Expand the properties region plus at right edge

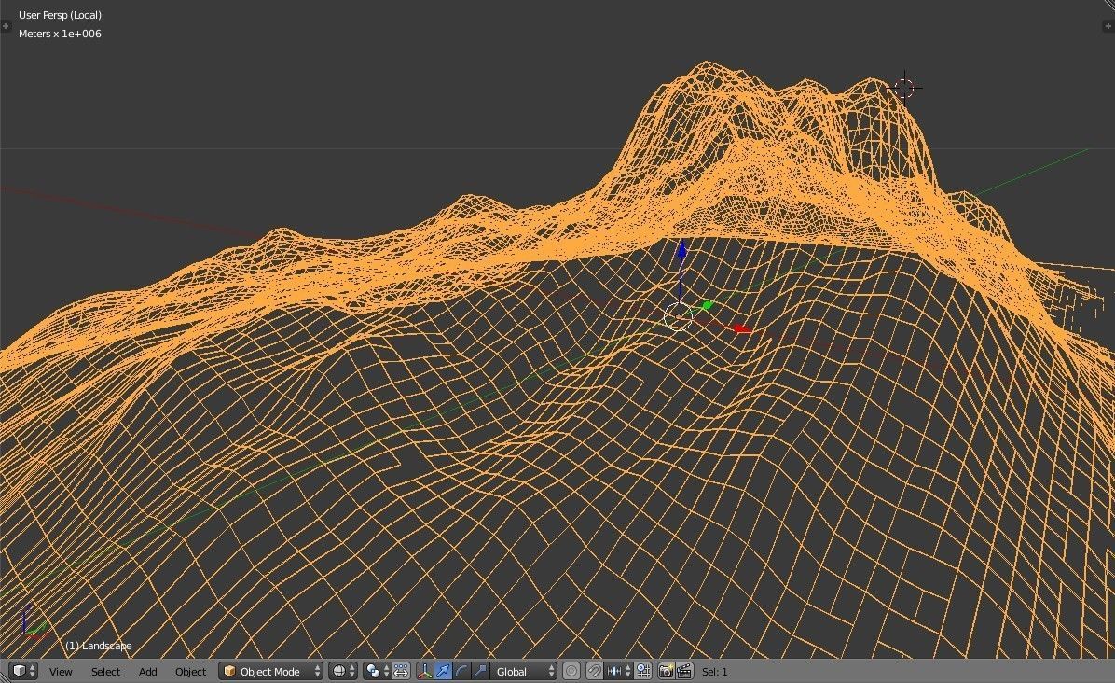pos(1108,26)
